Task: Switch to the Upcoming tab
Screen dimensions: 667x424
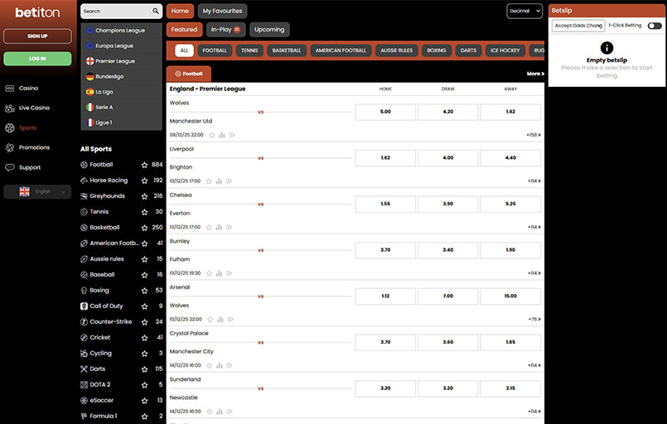Action: click(x=269, y=30)
